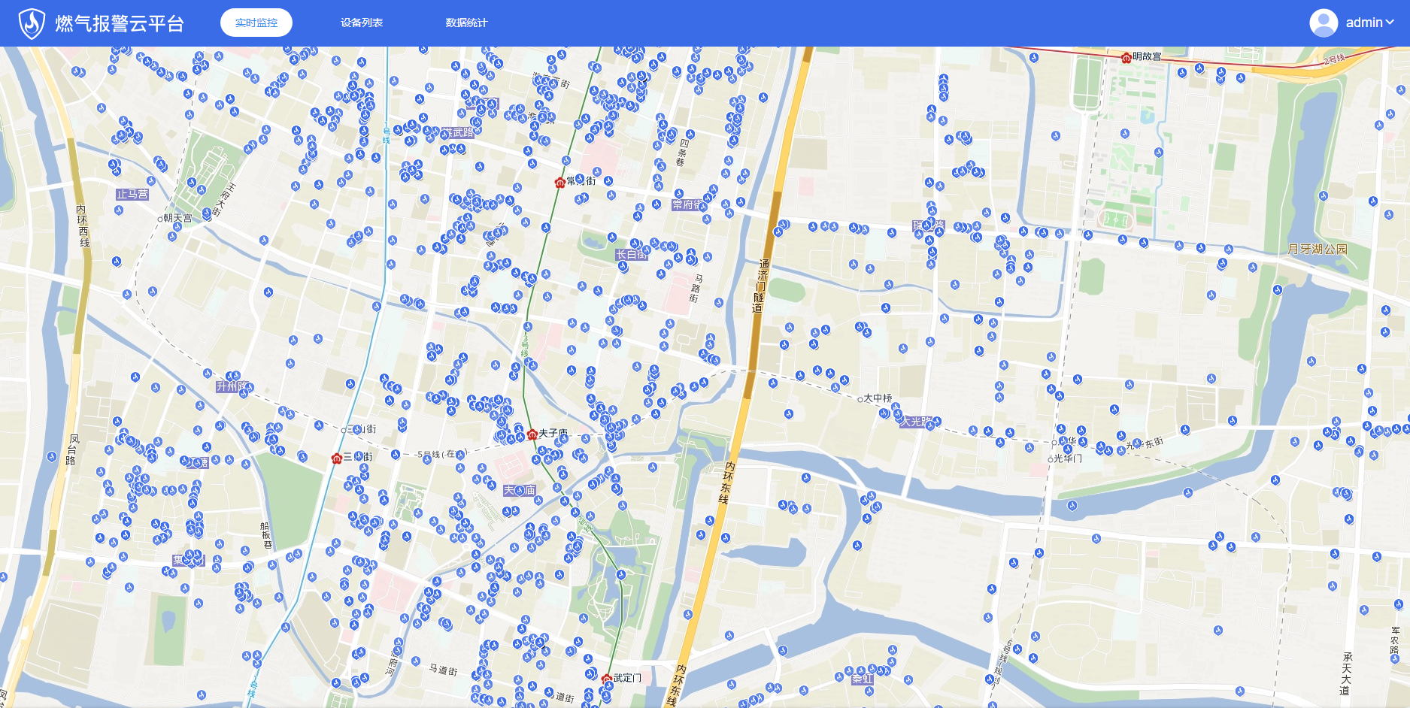Go to the 数据统计 tab

coord(466,23)
